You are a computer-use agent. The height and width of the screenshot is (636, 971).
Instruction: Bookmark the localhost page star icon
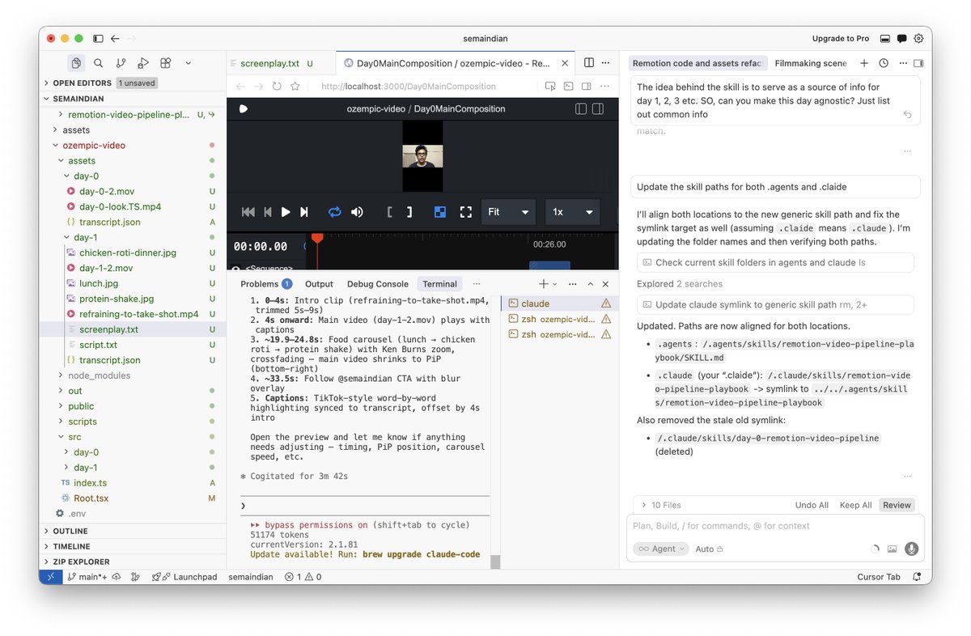pyautogui.click(x=295, y=86)
